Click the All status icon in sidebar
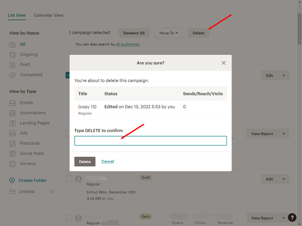 pos(13,44)
